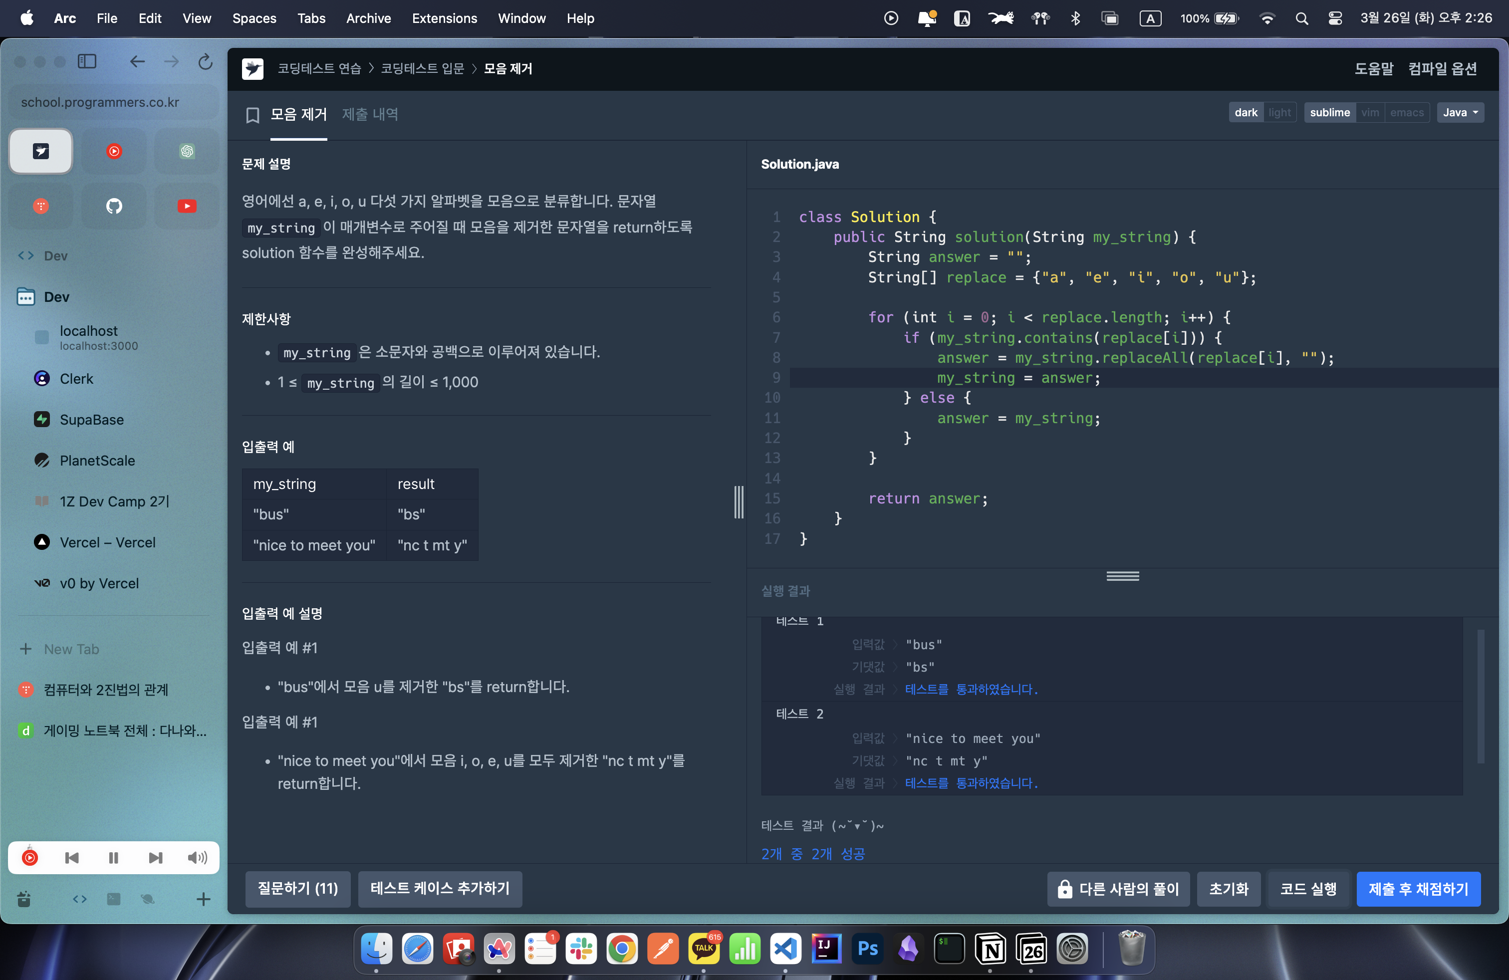Open the Spaces menu in menu bar
The image size is (1509, 980).
coord(253,18)
